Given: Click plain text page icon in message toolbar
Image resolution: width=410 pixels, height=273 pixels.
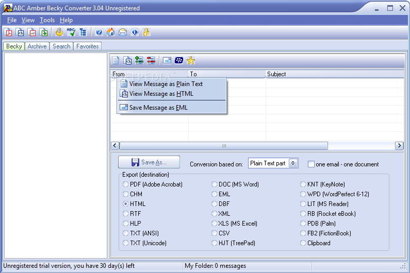Looking at the screenshot, I should [x=116, y=61].
